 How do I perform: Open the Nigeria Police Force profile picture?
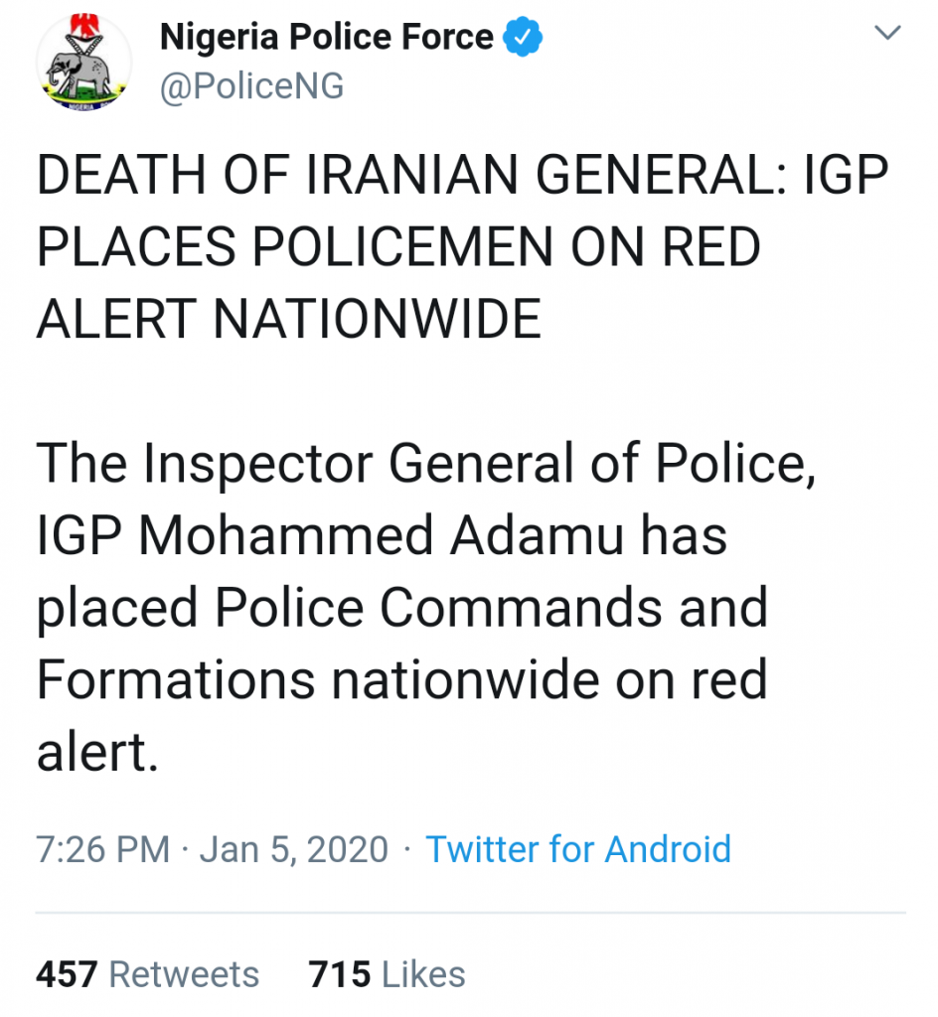(83, 64)
